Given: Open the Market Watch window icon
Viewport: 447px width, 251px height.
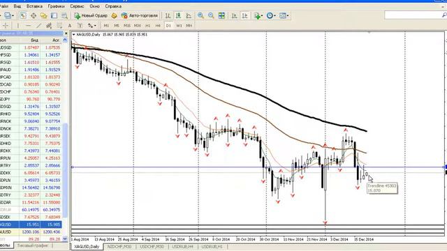Looking at the screenshot, I should 23,15.
